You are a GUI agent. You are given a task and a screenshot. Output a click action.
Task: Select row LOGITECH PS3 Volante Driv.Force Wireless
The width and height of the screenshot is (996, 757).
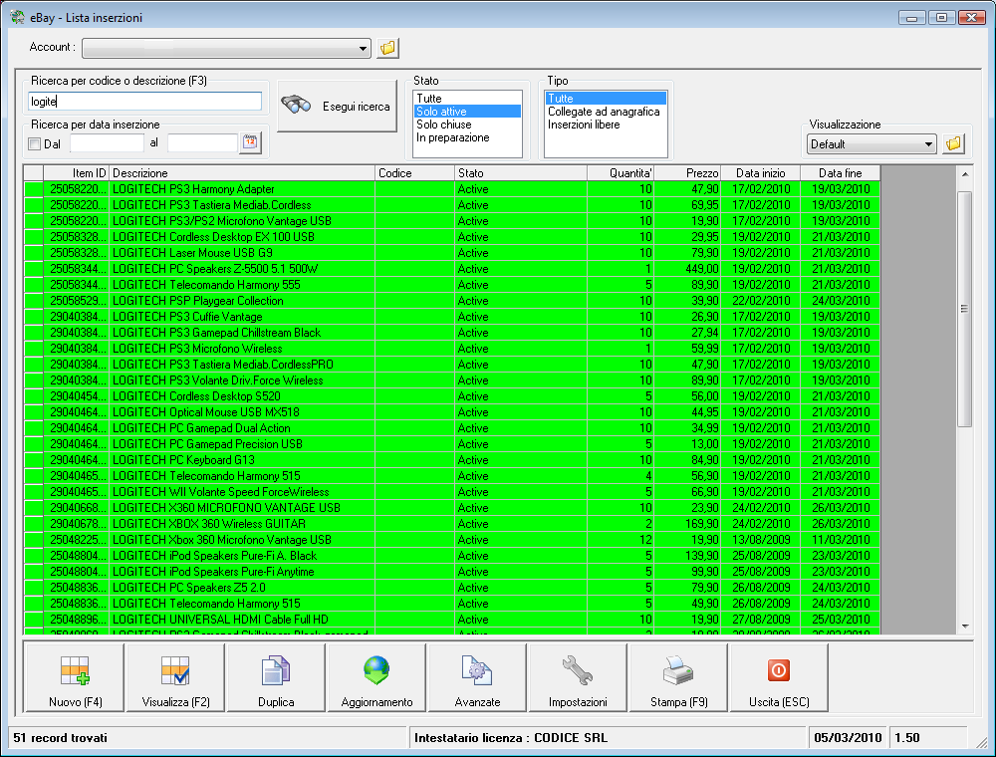pos(451,380)
